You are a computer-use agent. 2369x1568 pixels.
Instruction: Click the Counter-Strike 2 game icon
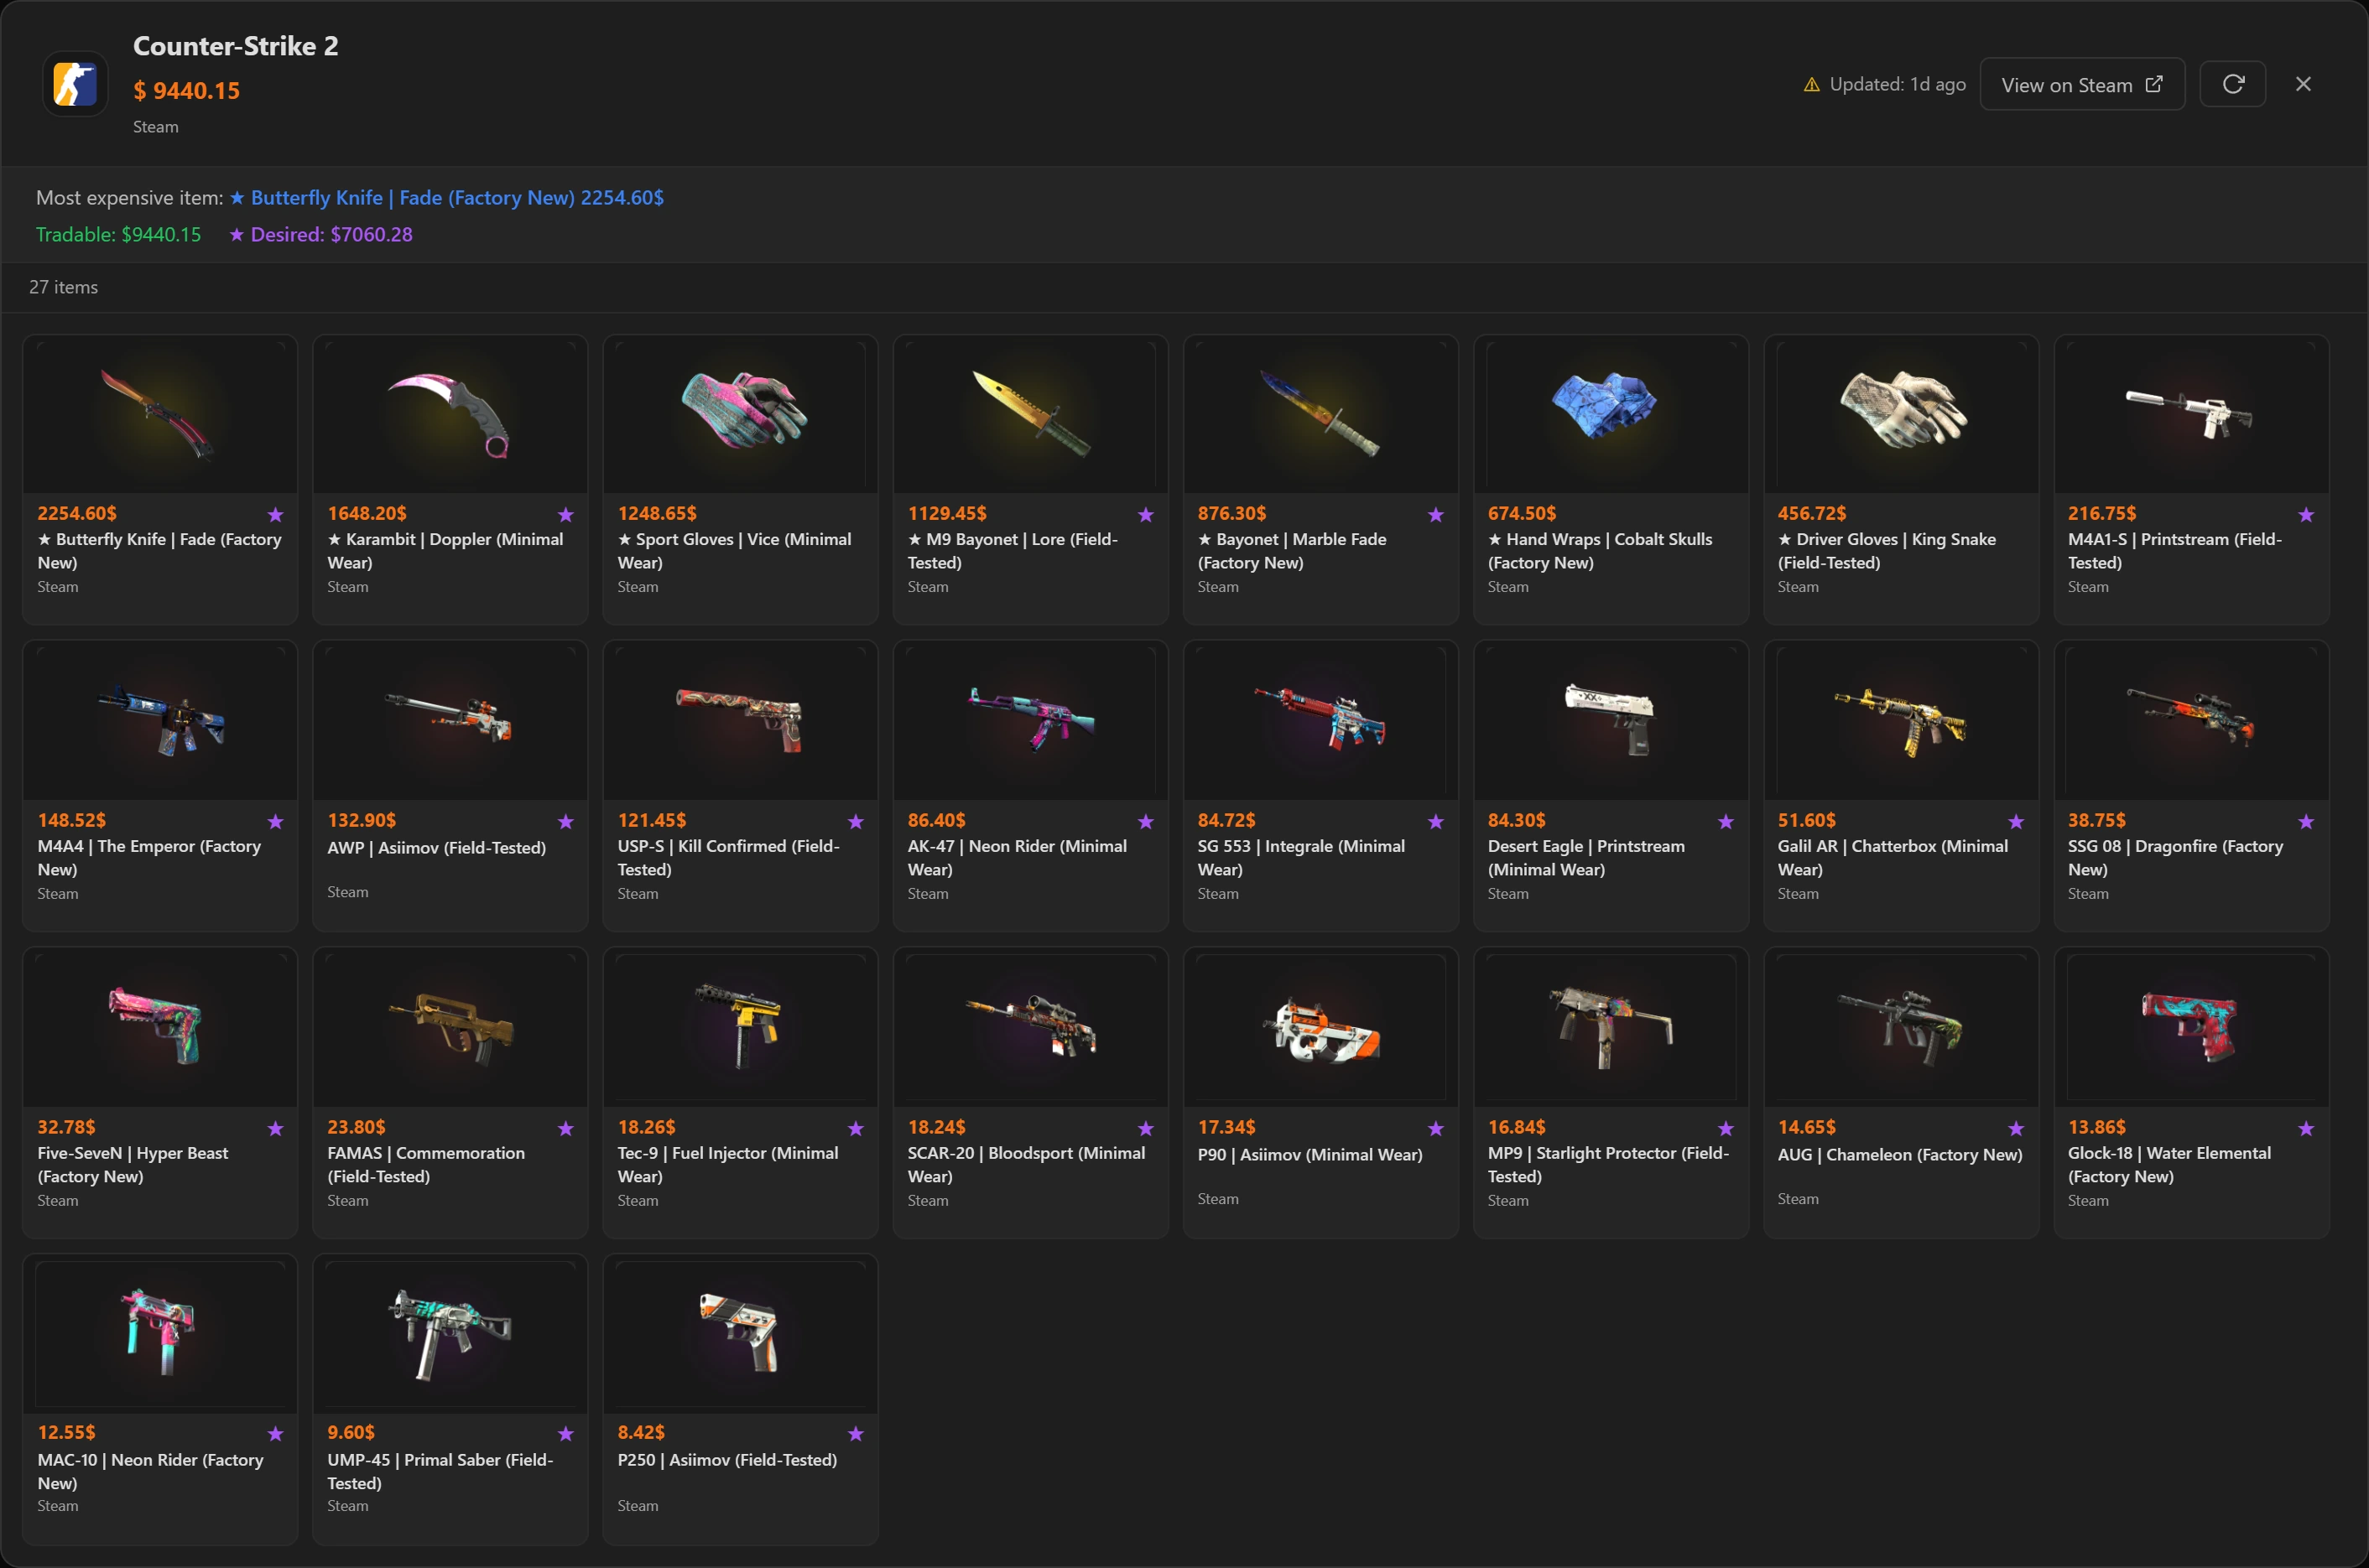(75, 84)
